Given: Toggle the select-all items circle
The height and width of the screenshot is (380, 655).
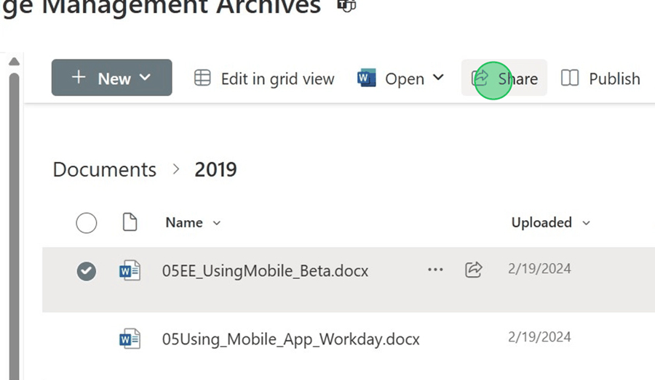Looking at the screenshot, I should tap(87, 223).
